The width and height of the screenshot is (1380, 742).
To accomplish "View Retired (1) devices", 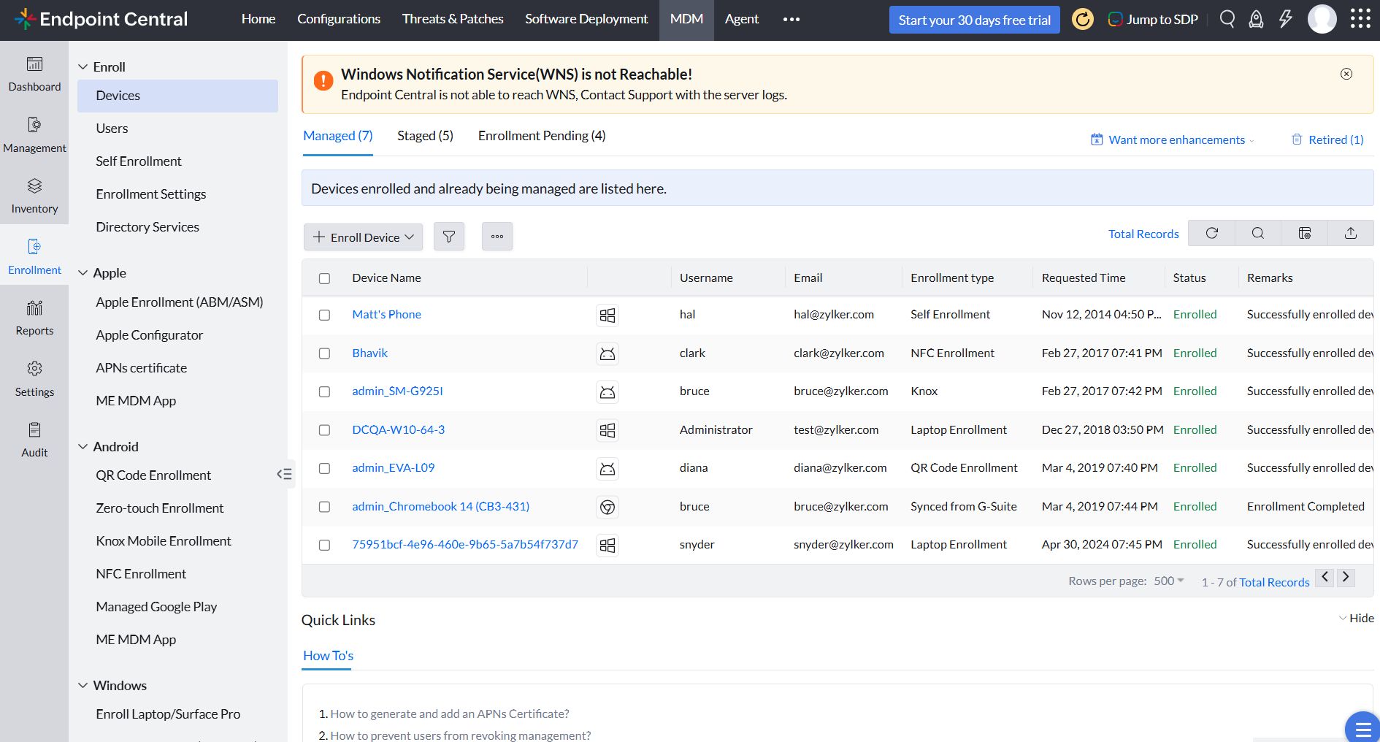I will tap(1327, 139).
